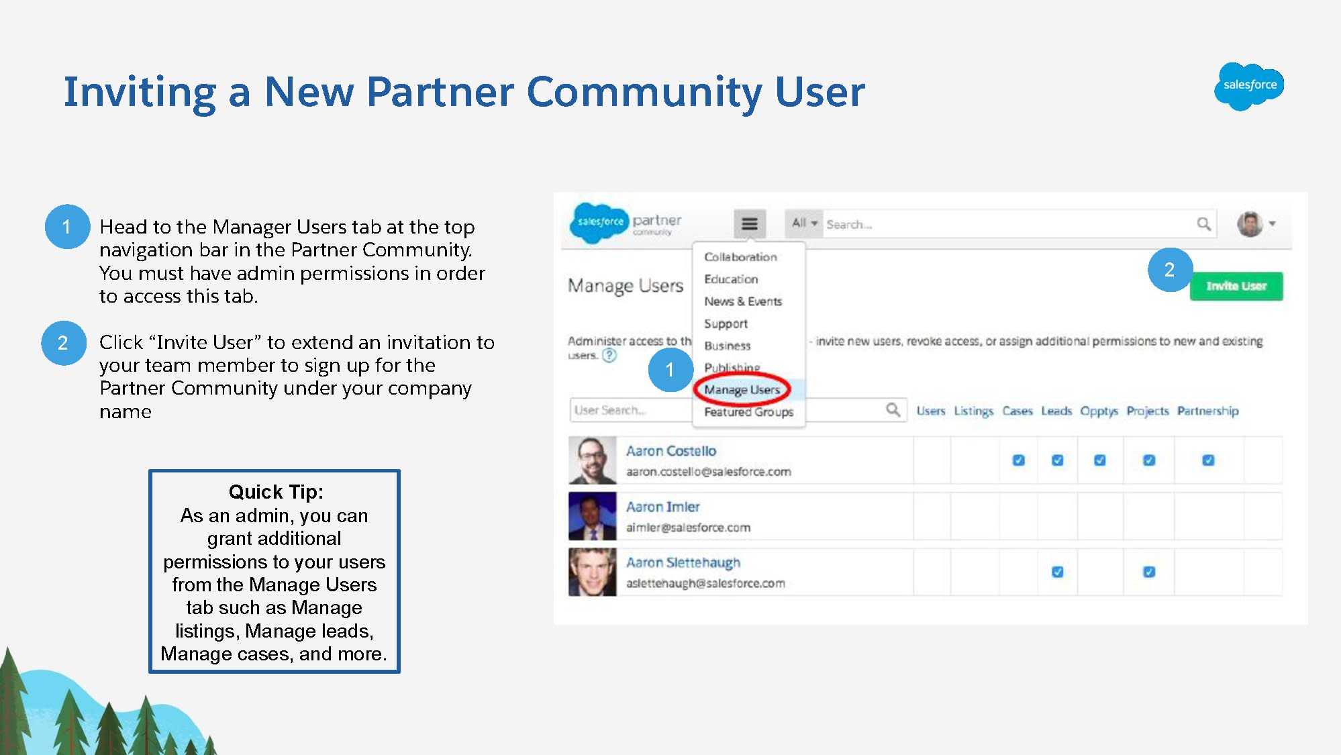This screenshot has height=755, width=1341.
Task: Open the Aaron Imler user link
Action: pos(662,507)
